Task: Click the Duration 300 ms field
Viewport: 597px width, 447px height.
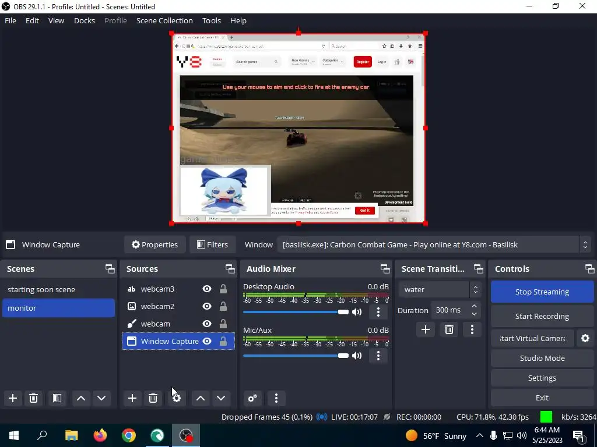Action: pyautogui.click(x=450, y=310)
